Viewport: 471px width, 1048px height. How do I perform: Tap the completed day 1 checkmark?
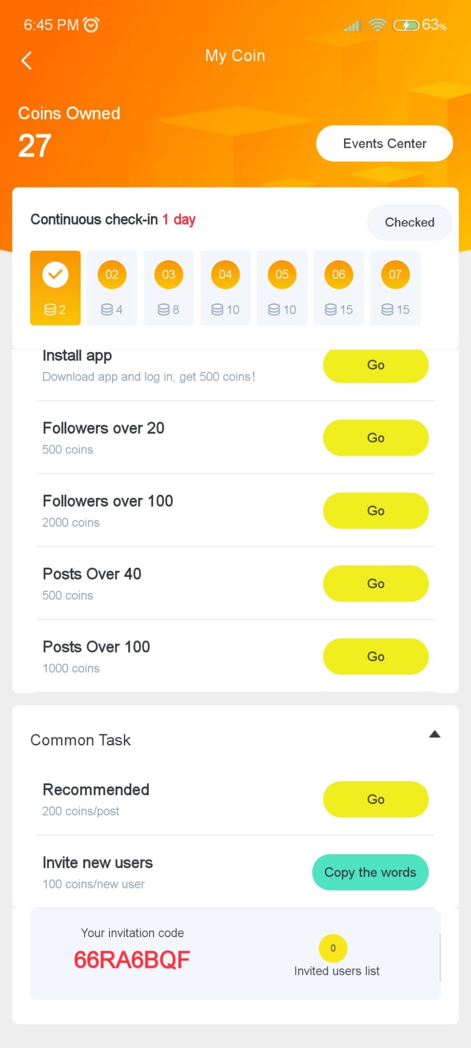(x=55, y=275)
